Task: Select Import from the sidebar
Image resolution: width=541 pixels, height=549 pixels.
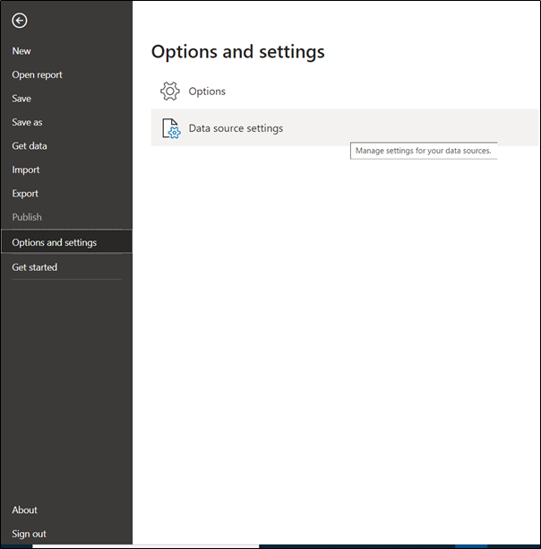Action: pyautogui.click(x=25, y=170)
